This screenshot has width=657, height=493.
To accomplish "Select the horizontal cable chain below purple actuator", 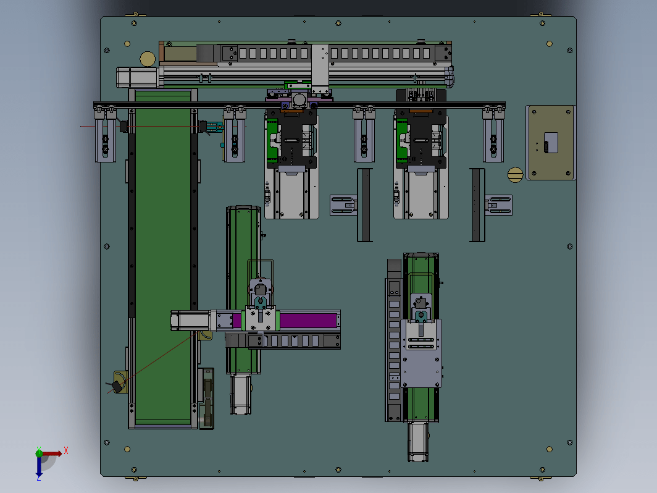I will point(283,340).
